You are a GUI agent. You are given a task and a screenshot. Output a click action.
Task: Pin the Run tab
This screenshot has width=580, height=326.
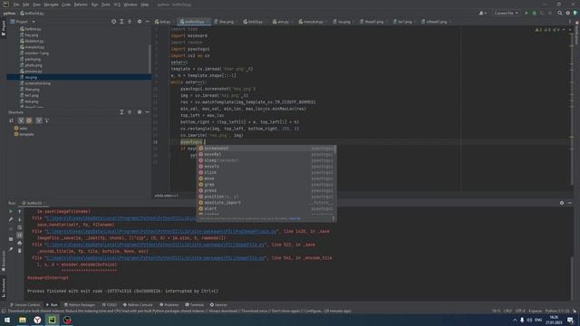(x=11, y=250)
